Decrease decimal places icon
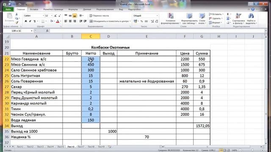Viewport: 271px width, 152px height. point(157,21)
